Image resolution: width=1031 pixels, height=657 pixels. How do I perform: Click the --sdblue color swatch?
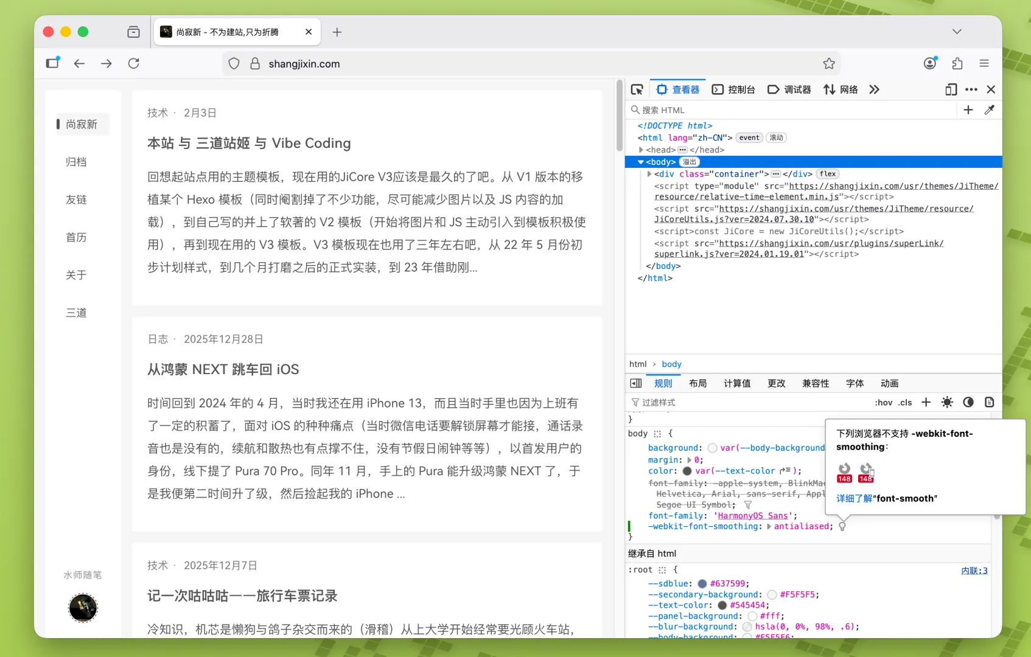702,583
